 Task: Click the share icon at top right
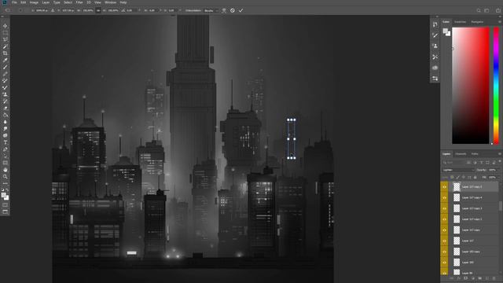click(x=497, y=10)
